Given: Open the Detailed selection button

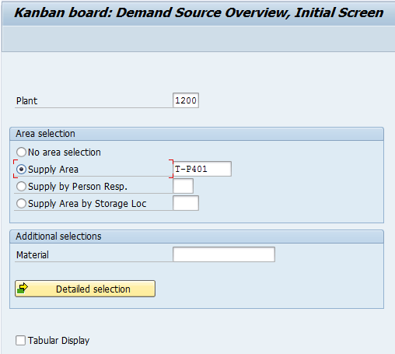Looking at the screenshot, I should 86,289.
